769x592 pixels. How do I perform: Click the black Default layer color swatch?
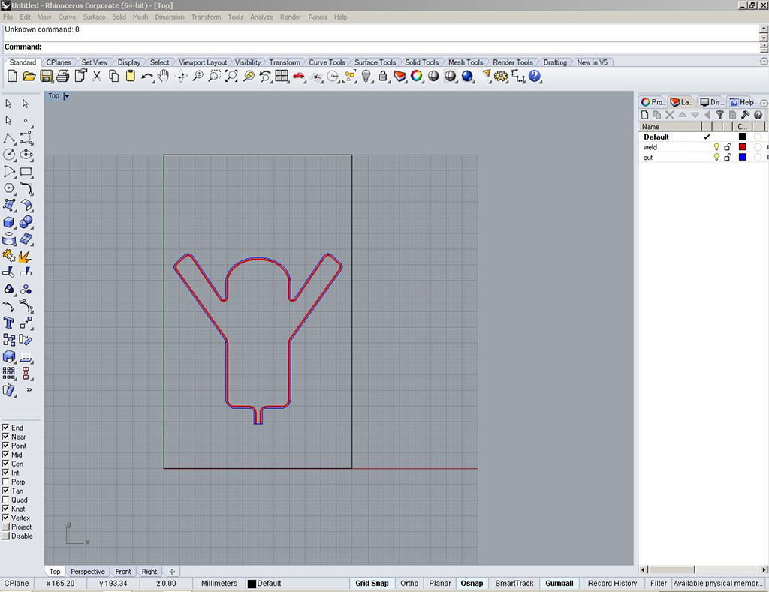coord(742,137)
